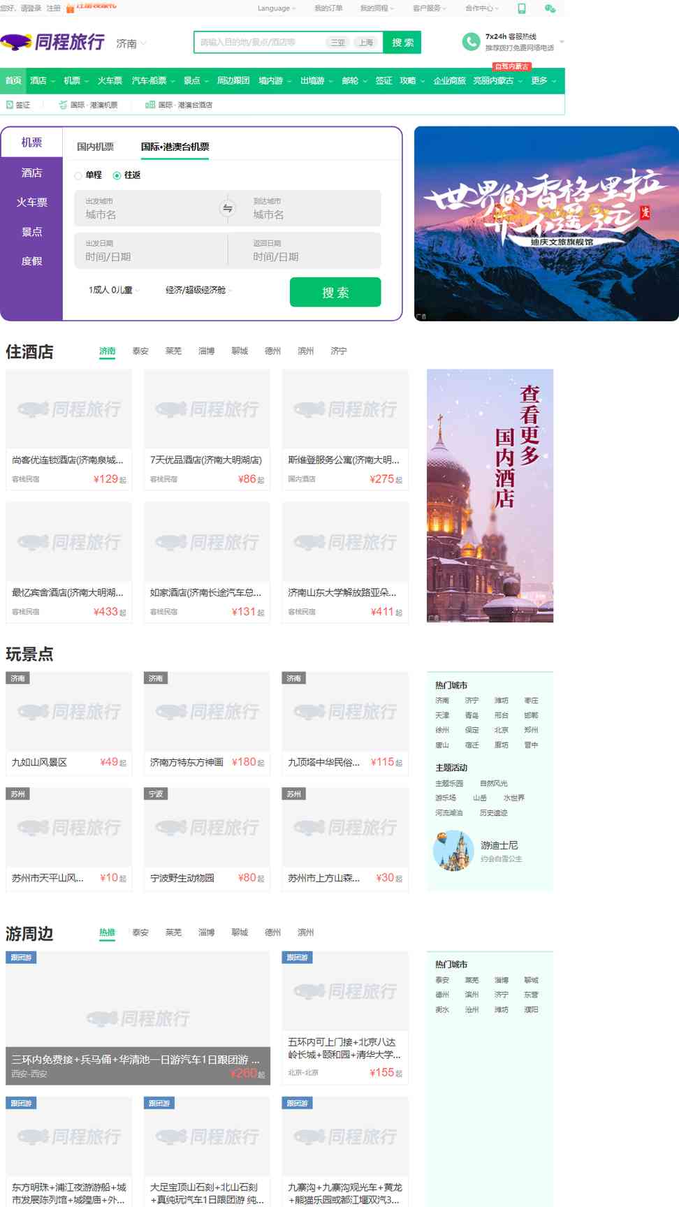679x1207 pixels.
Task: Click the 签证 icon in the sub-navigation
Action: 10,105
